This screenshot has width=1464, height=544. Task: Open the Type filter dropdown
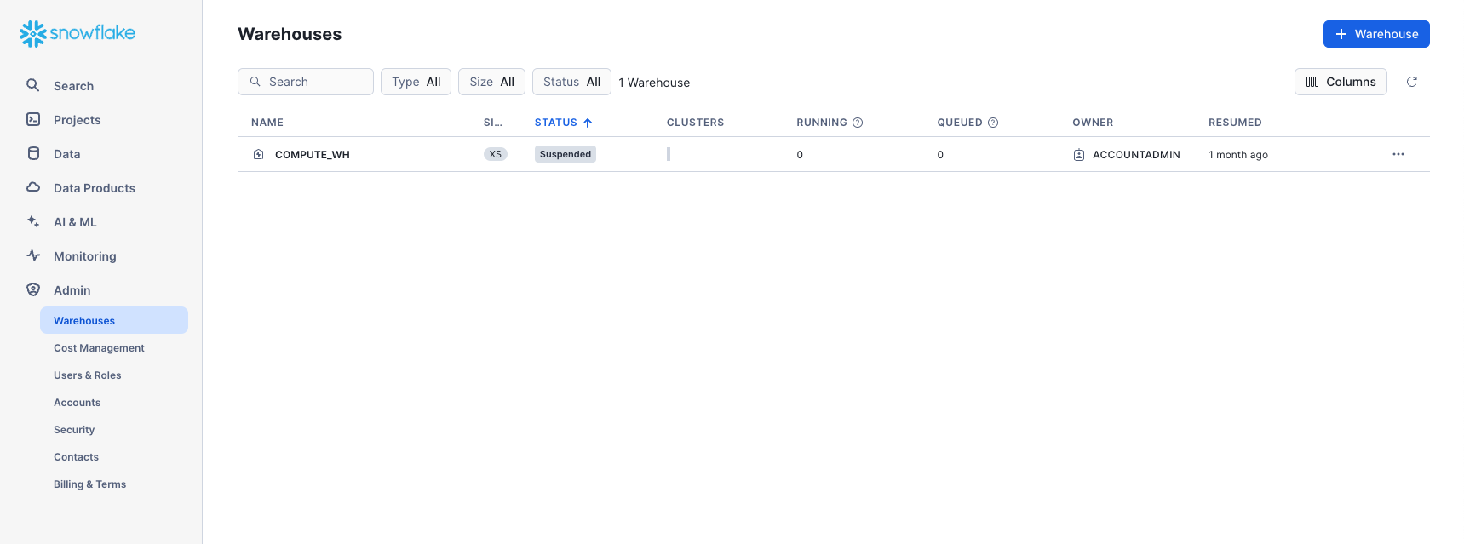(x=416, y=82)
